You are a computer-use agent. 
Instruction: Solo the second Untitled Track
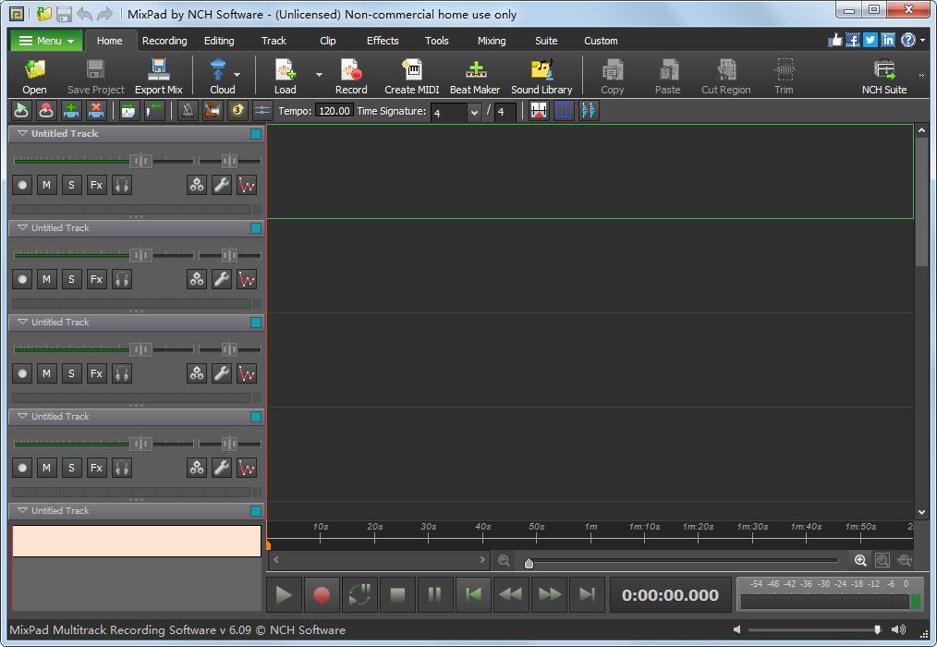[71, 279]
